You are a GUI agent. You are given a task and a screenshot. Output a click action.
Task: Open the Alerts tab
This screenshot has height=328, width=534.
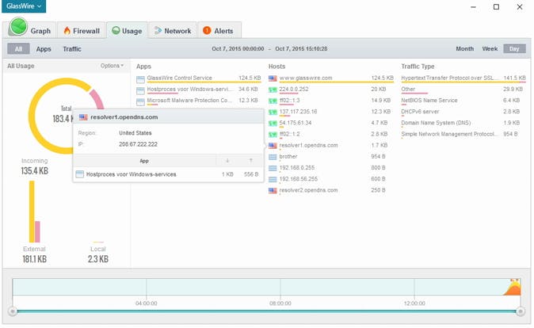coord(219,31)
